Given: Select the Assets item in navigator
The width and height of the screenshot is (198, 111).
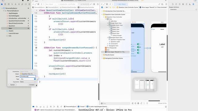Looking at the screenshot, I should point(11,31).
